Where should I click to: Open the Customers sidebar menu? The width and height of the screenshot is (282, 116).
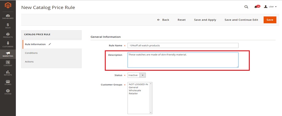coord(8,45)
